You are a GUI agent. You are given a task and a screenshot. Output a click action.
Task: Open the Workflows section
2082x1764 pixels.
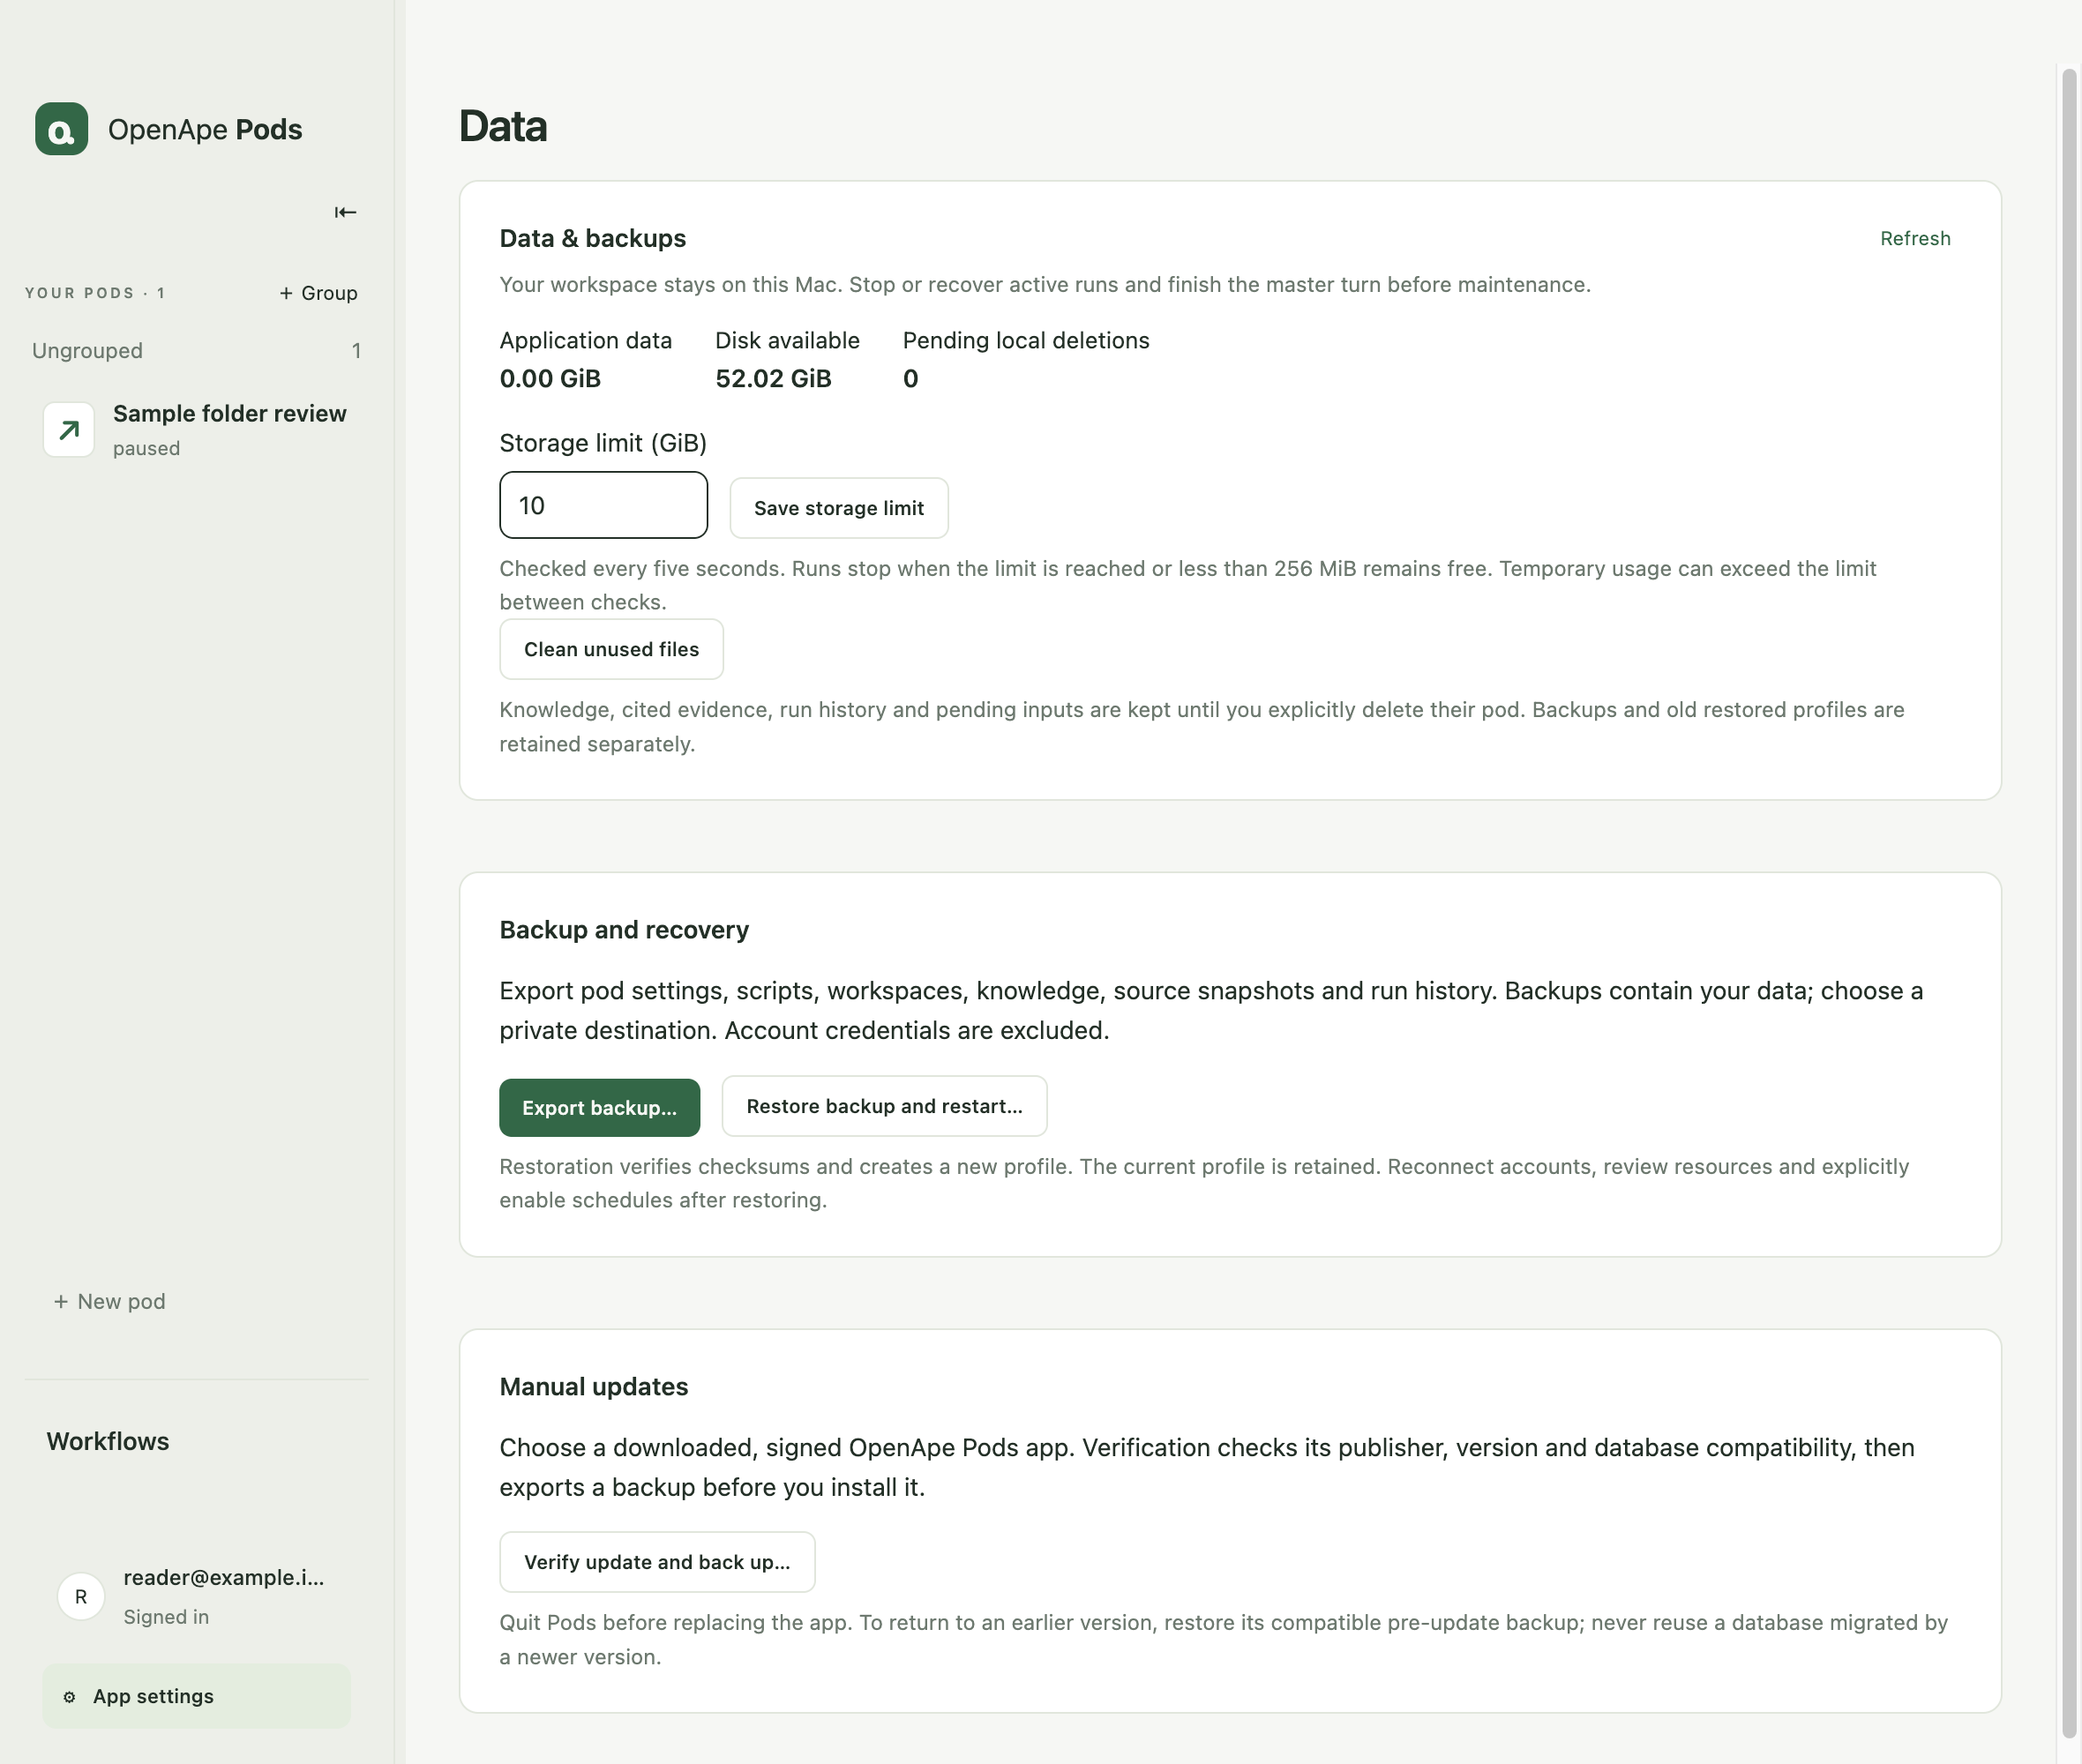pos(108,1441)
